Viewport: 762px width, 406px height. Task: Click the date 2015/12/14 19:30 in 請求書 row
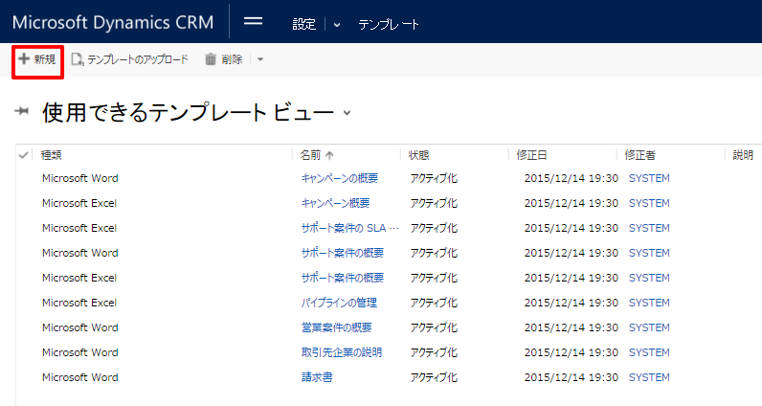571,377
